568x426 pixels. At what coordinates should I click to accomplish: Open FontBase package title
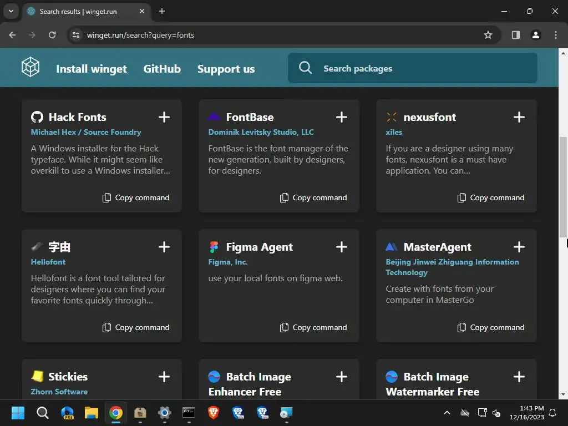250,117
